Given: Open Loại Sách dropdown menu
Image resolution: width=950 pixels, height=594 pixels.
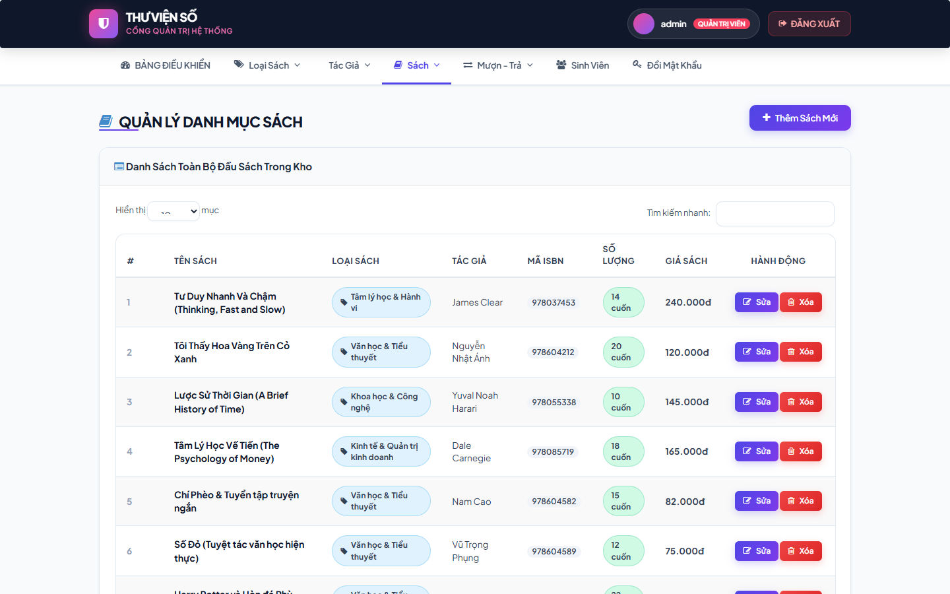Looking at the screenshot, I should coord(267,65).
